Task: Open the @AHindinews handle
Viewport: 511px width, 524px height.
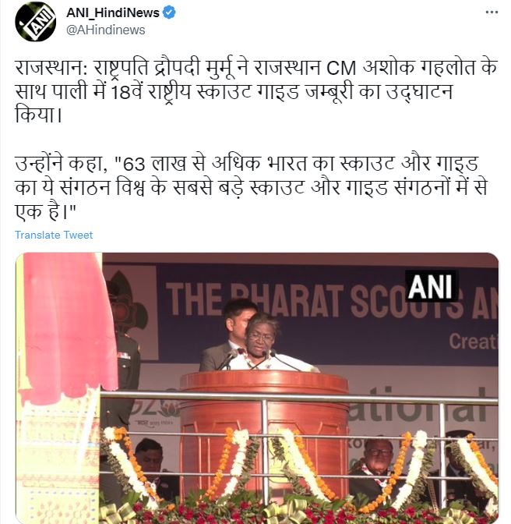Action: click(105, 30)
